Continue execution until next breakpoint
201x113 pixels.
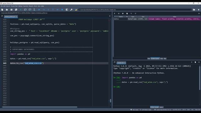click(57, 10)
